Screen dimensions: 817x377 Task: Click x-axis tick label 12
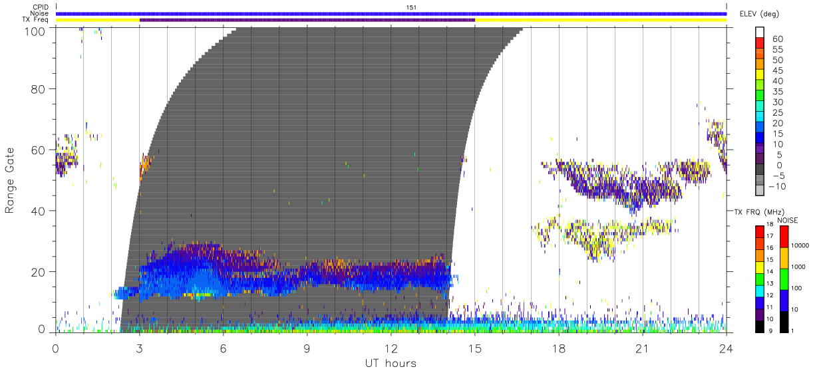391,348
